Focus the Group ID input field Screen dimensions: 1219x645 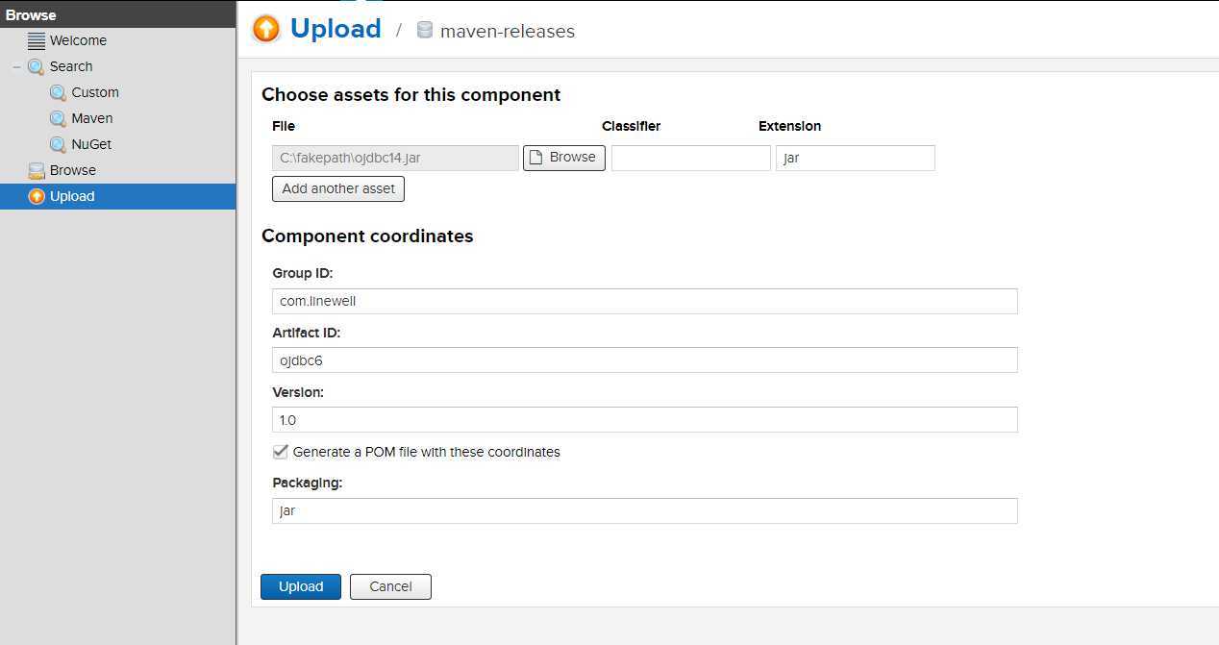point(644,301)
